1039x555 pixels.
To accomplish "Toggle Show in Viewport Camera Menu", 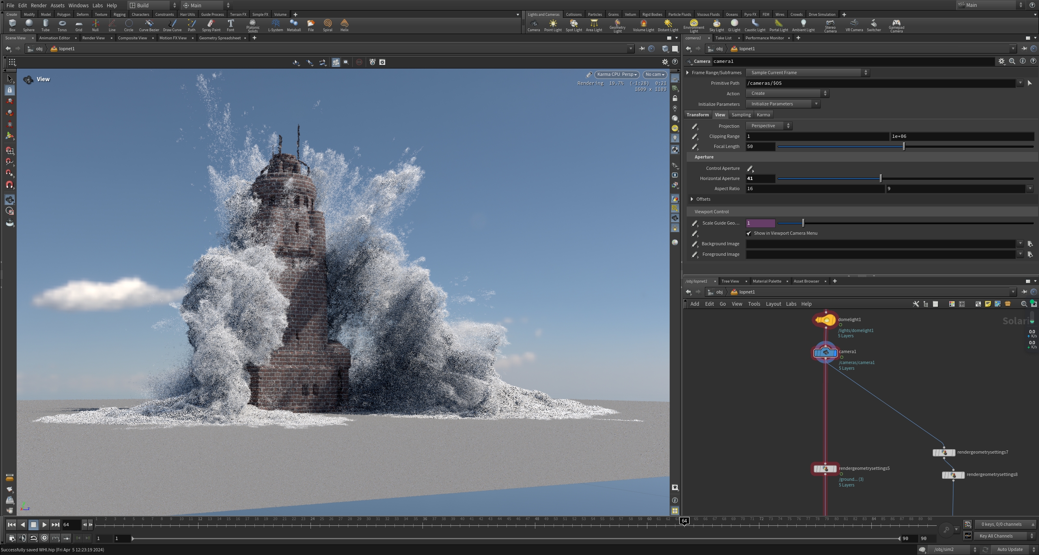I will tap(749, 233).
